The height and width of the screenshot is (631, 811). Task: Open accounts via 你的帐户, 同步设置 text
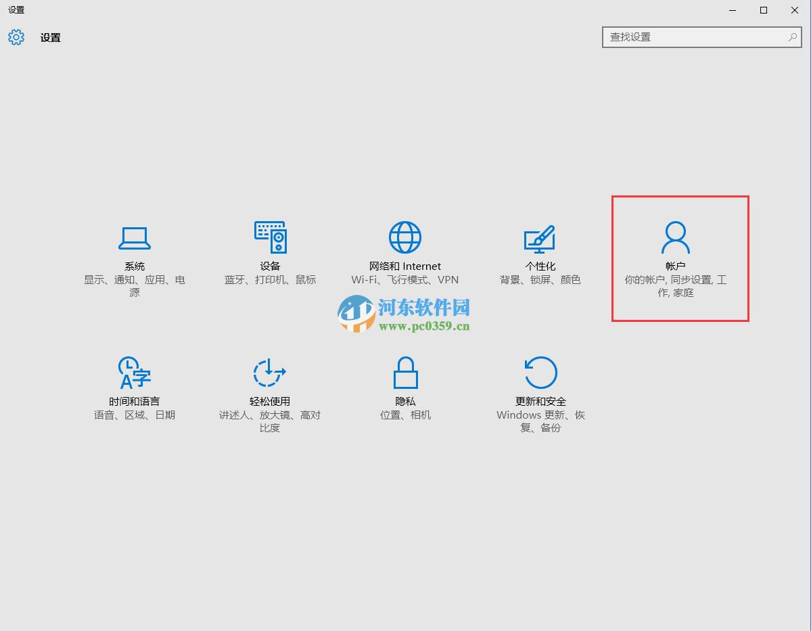coord(674,285)
